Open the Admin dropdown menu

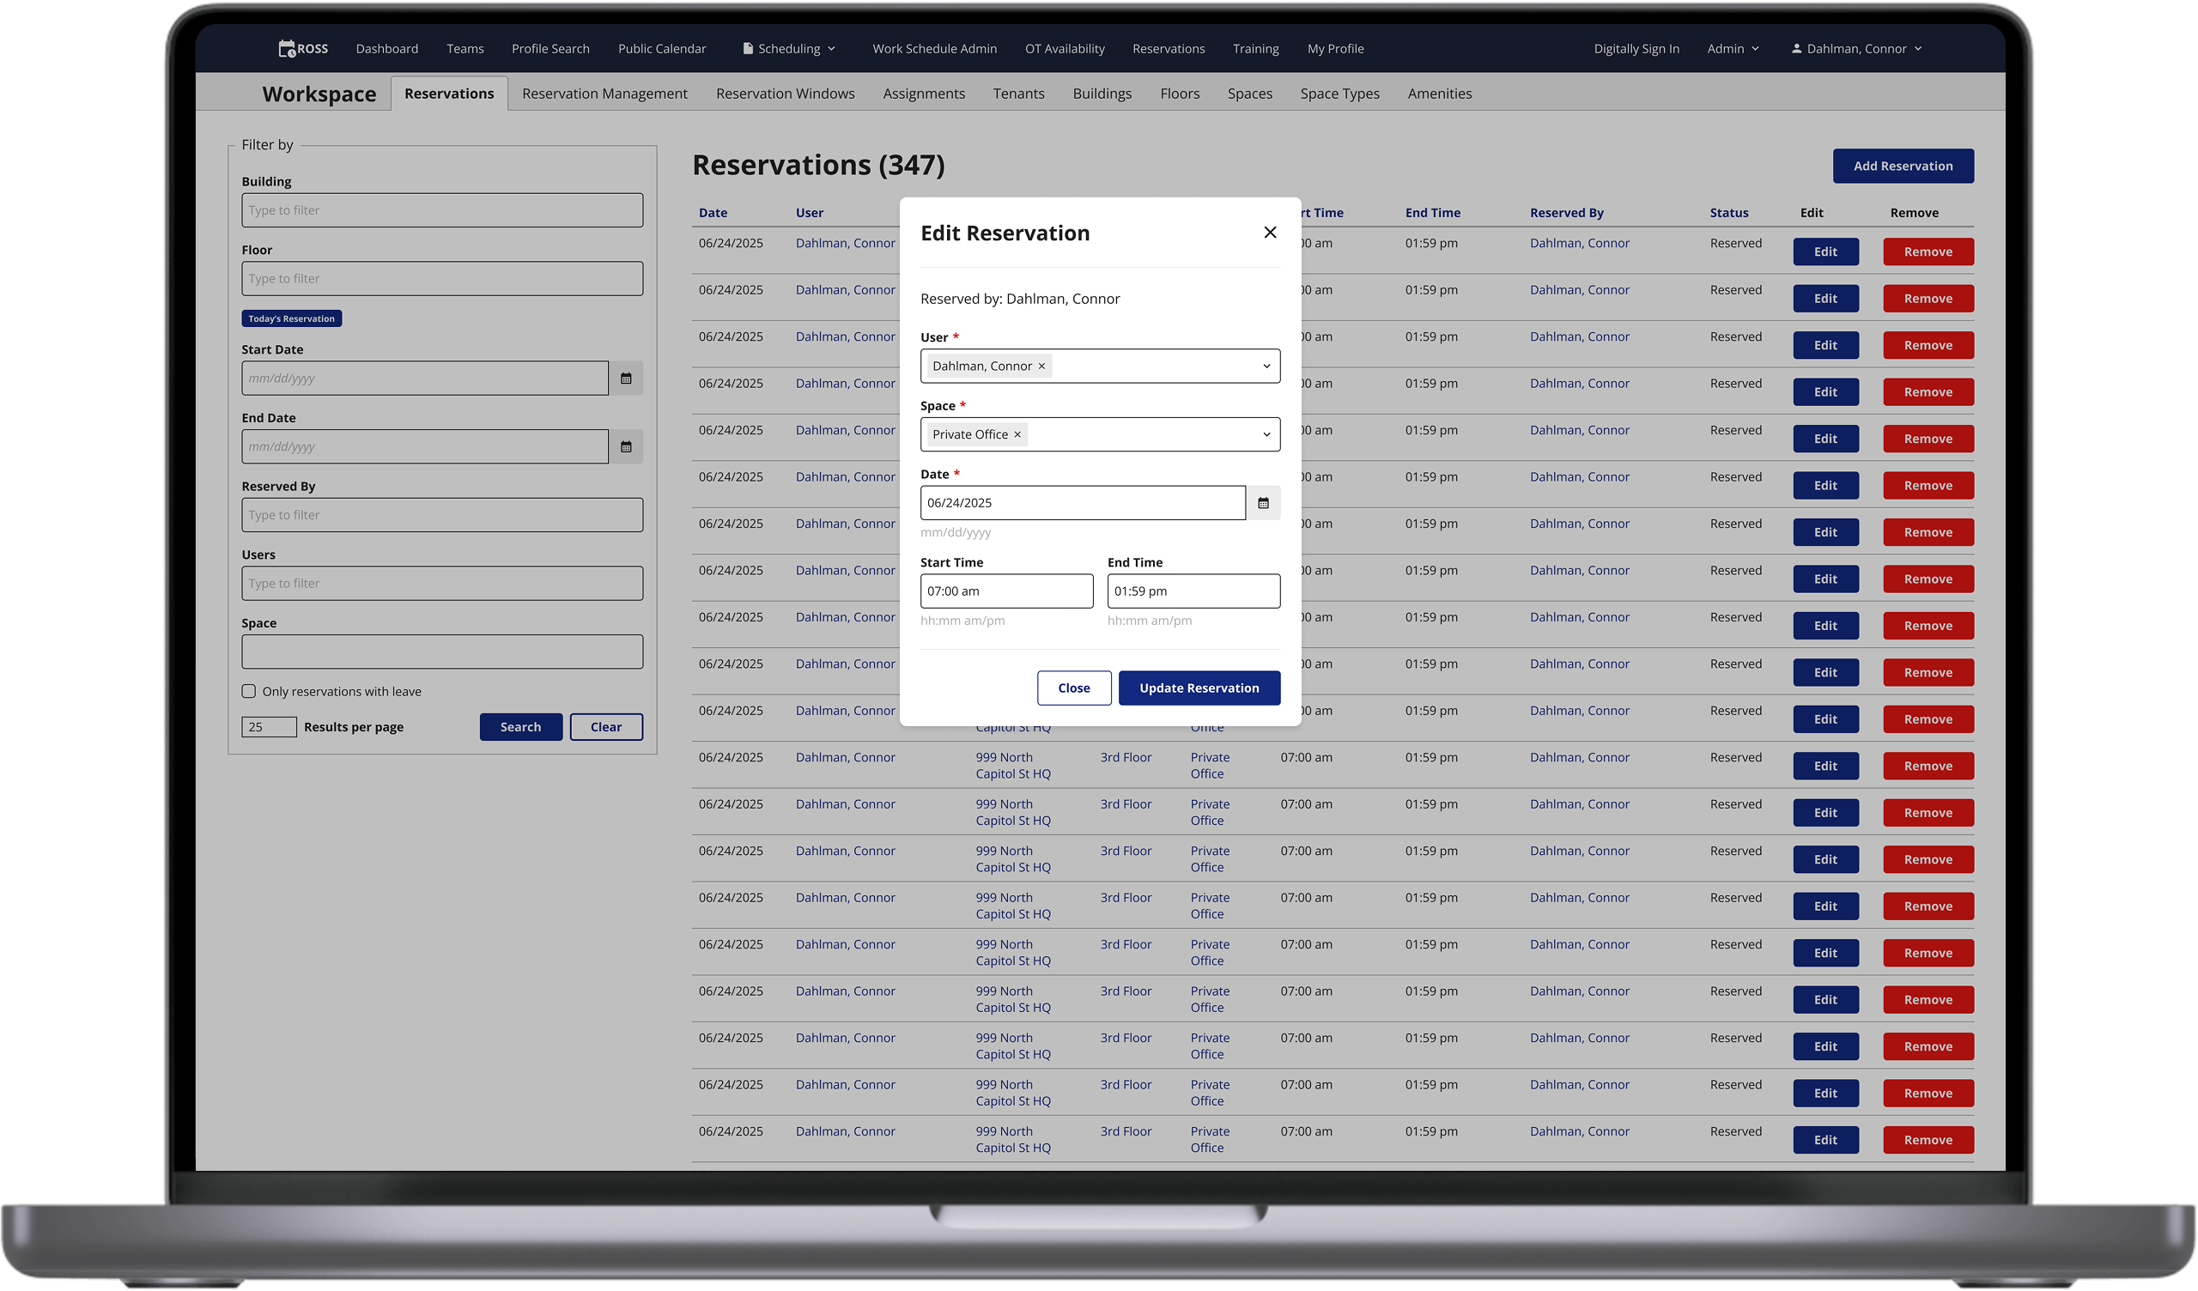[1733, 49]
